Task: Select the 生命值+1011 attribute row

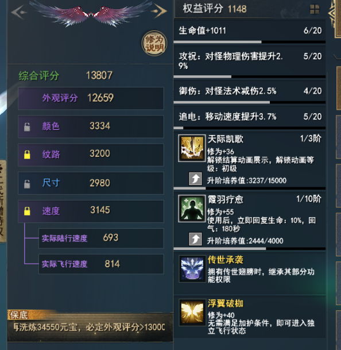Action: tap(250, 30)
